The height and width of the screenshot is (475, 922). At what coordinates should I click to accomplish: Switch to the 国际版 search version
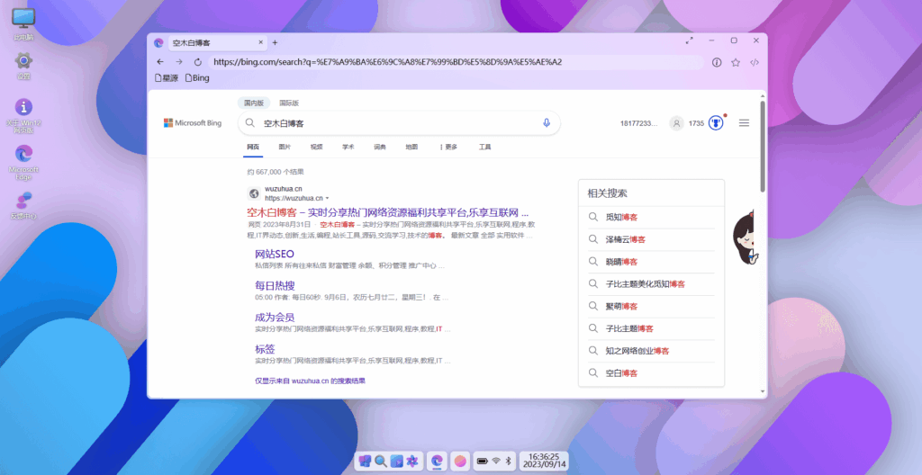click(x=289, y=103)
